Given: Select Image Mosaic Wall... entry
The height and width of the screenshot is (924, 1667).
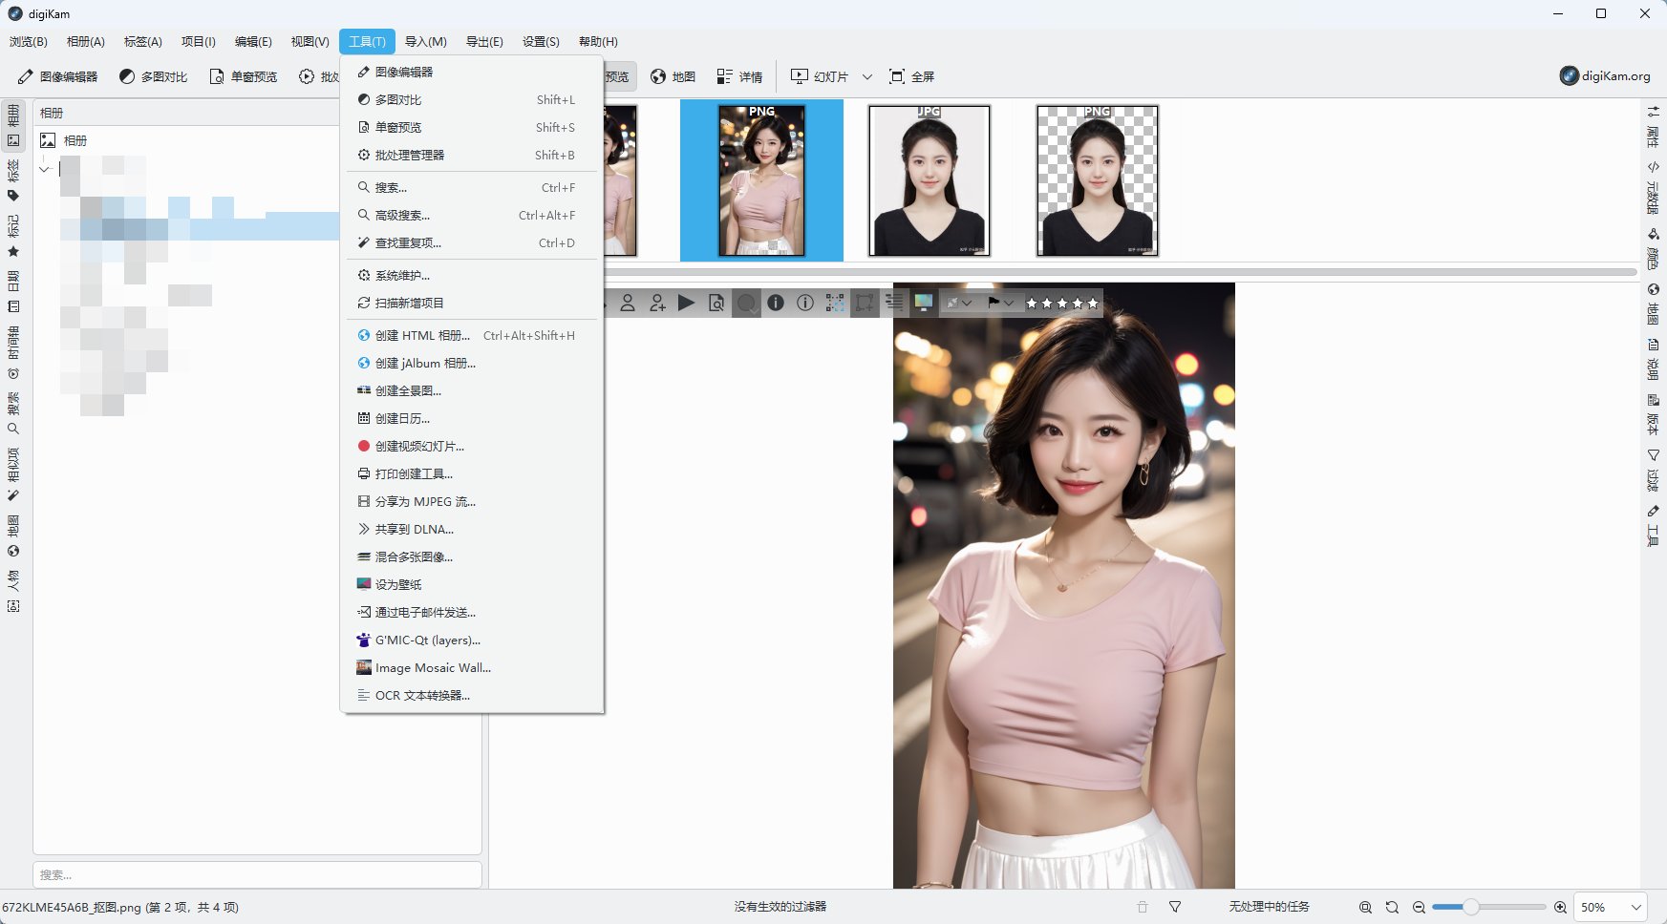Looking at the screenshot, I should (x=472, y=667).
